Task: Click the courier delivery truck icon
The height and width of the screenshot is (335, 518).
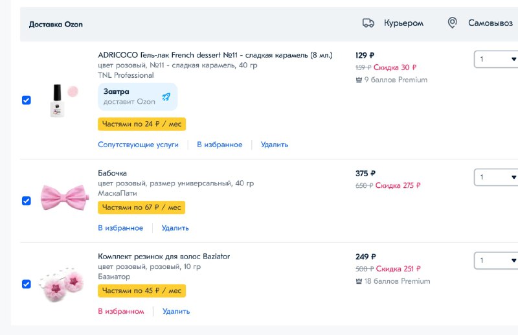Action: [x=368, y=23]
